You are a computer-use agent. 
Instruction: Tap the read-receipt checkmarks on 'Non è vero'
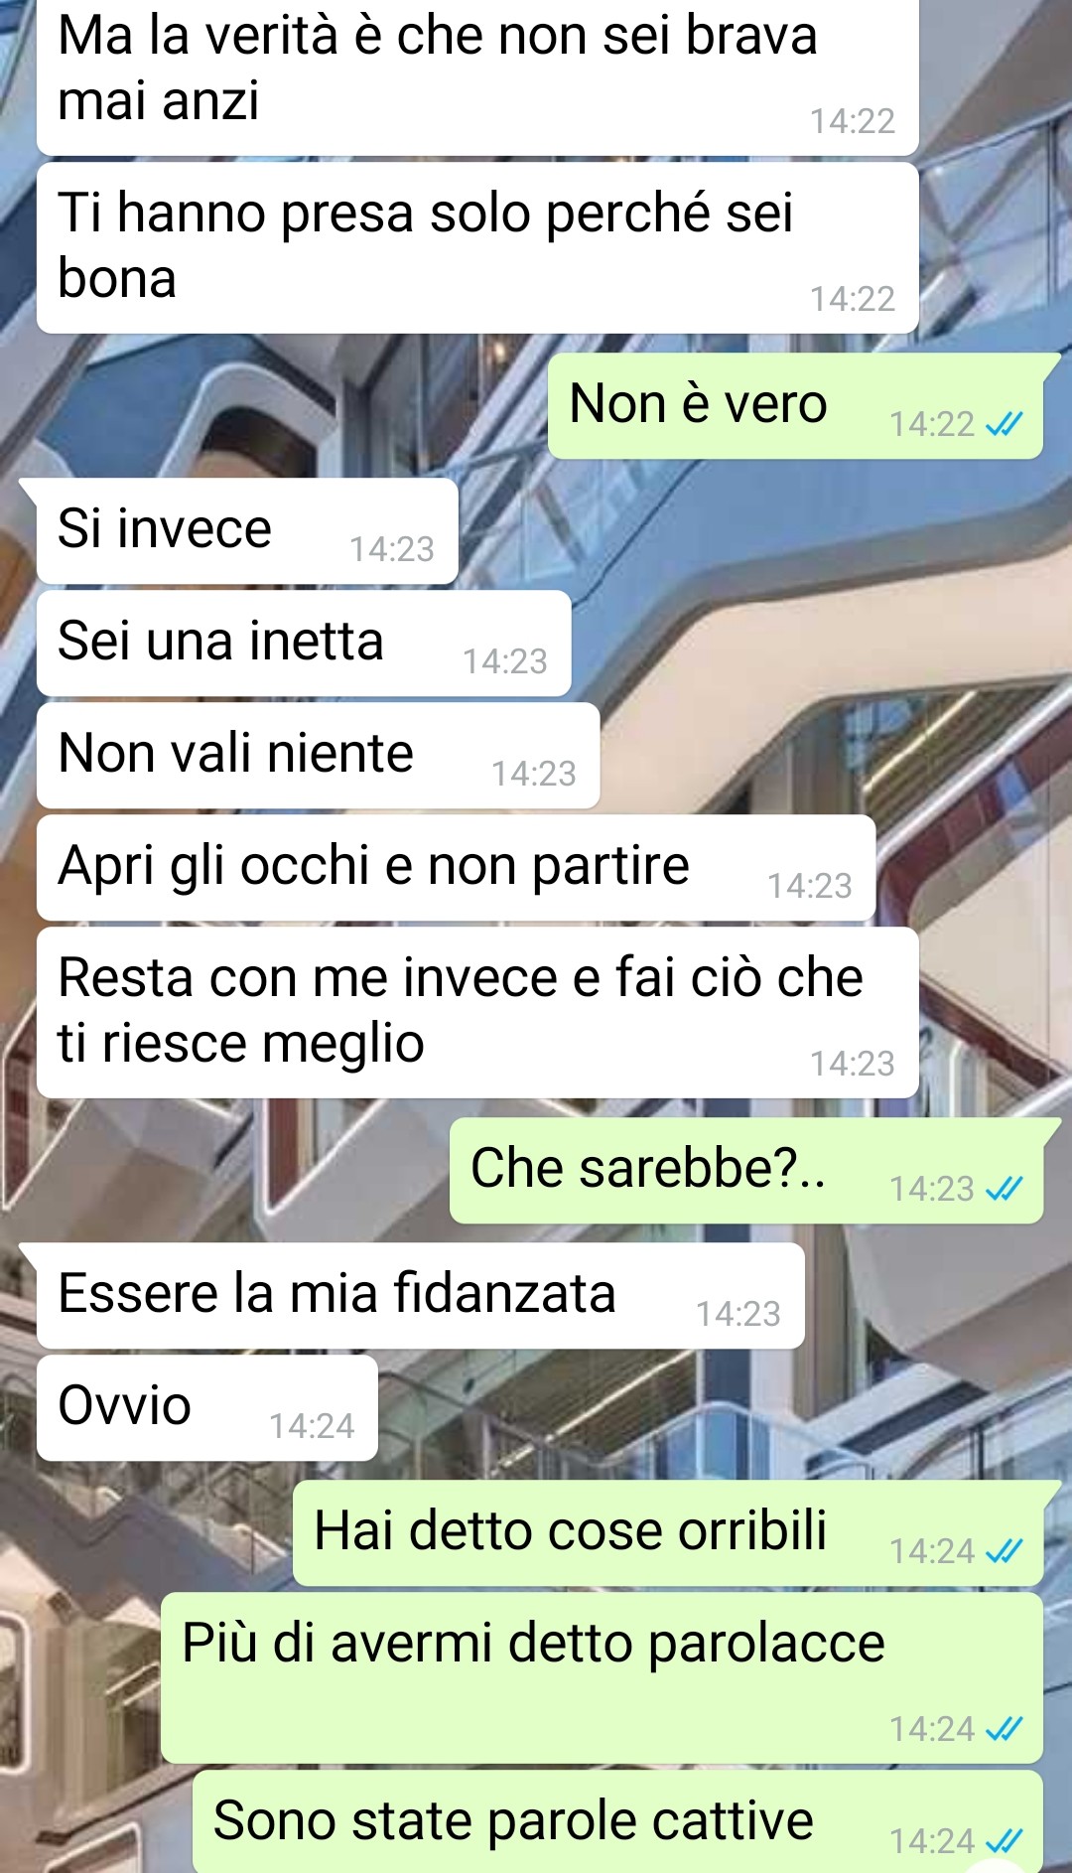click(1004, 425)
